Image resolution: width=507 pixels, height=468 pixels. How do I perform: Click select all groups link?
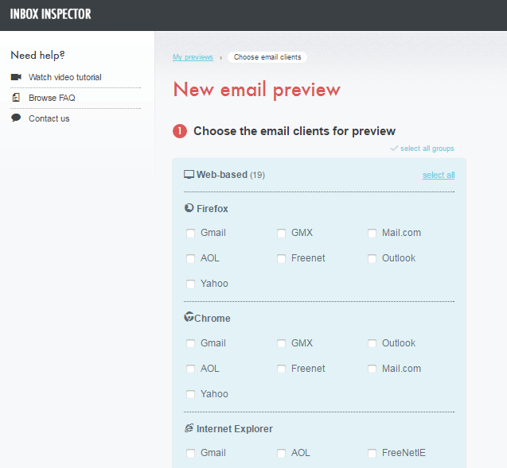pyautogui.click(x=427, y=149)
